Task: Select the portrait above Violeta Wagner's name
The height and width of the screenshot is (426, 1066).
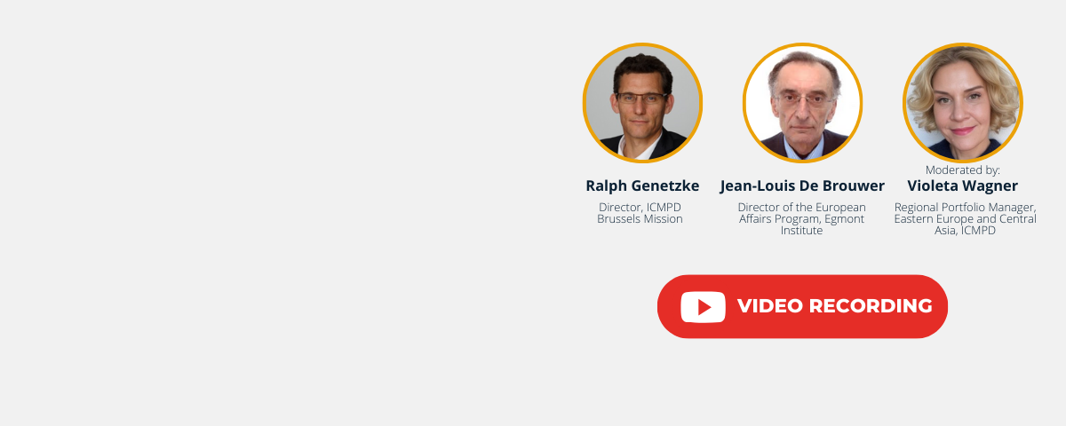Action: [x=962, y=103]
